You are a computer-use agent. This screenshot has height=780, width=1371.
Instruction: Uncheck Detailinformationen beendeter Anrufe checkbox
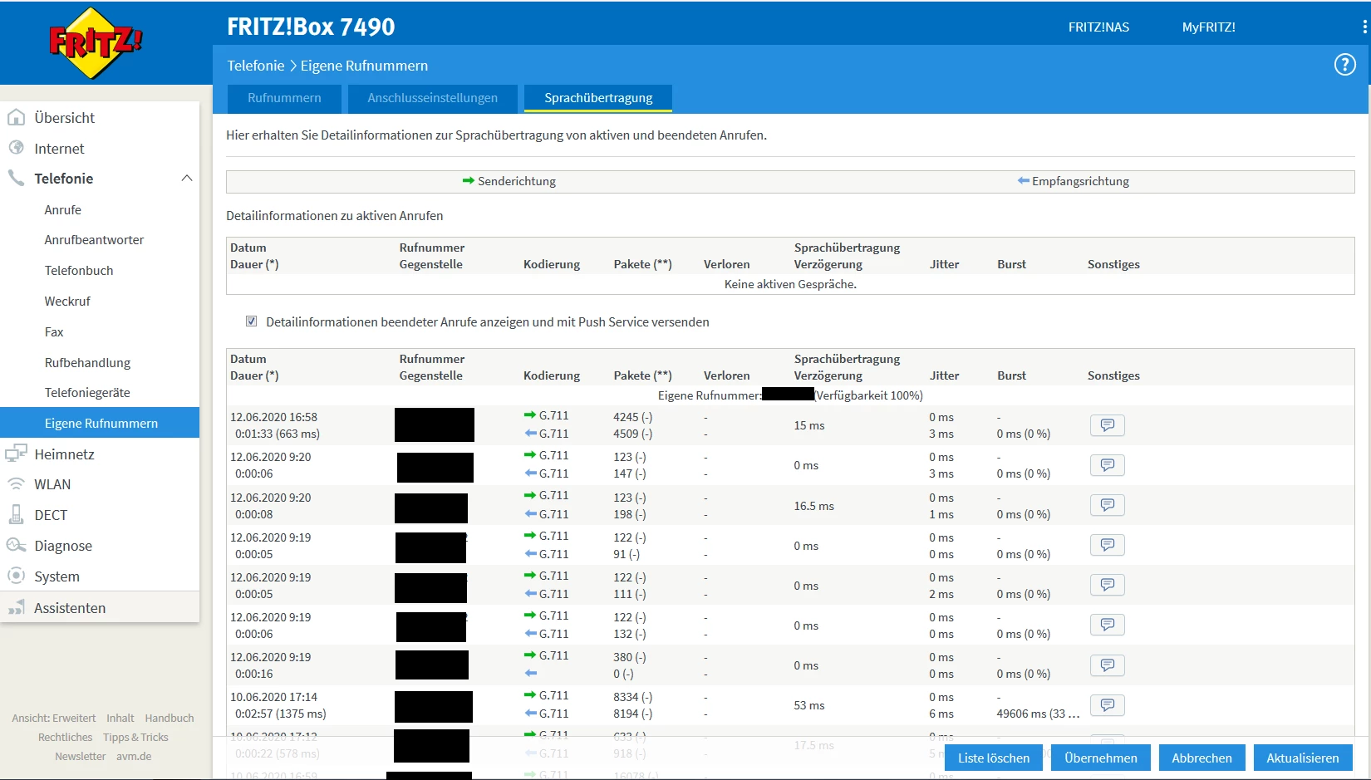click(251, 321)
